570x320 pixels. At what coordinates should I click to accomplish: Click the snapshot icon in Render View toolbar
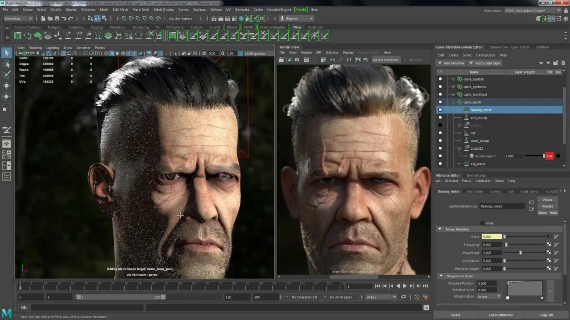297,59
